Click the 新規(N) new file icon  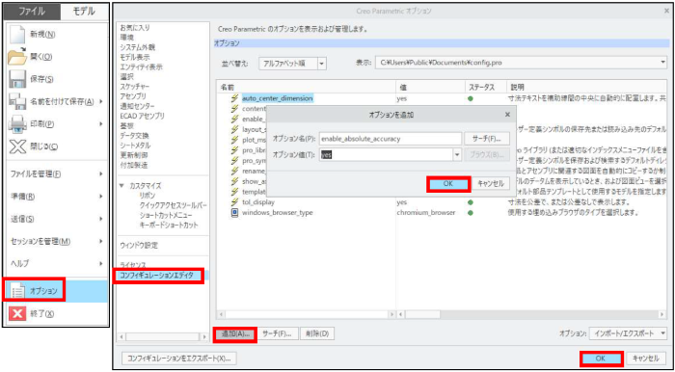click(16, 35)
